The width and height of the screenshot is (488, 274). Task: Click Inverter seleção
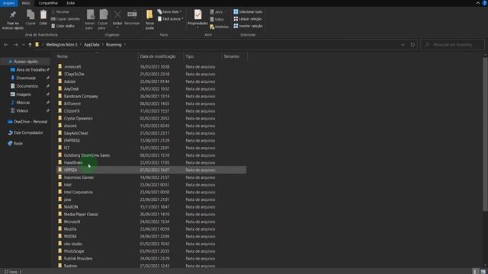(x=248, y=26)
